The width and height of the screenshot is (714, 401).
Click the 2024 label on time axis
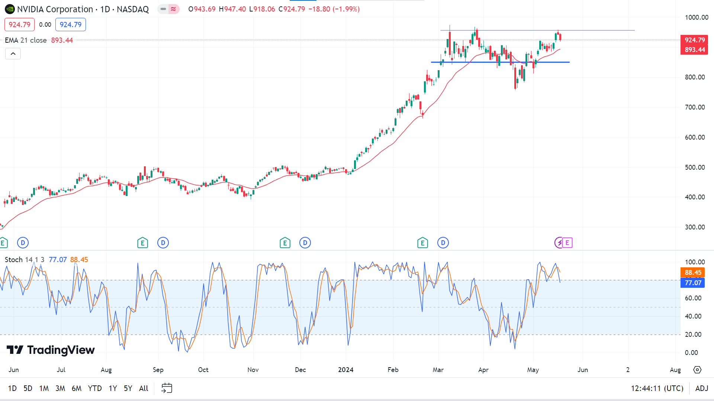pos(345,370)
